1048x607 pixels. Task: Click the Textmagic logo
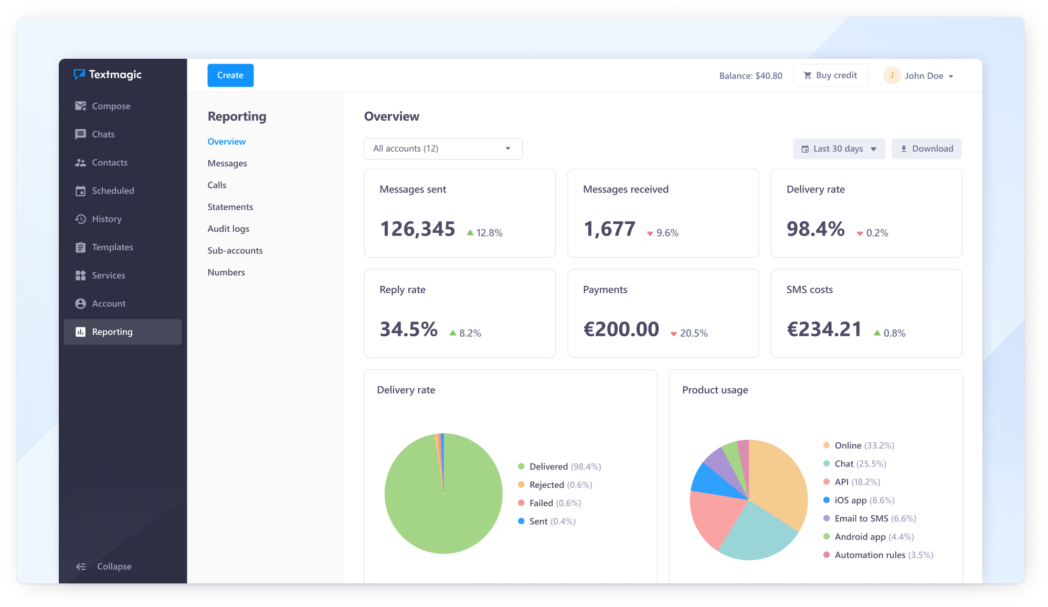tap(108, 74)
